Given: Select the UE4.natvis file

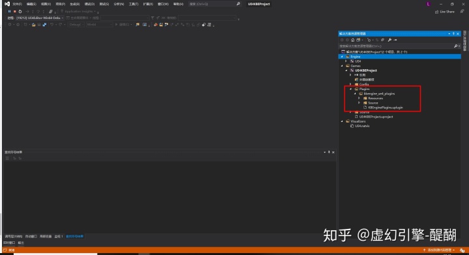Looking at the screenshot, I should pyautogui.click(x=362, y=126).
